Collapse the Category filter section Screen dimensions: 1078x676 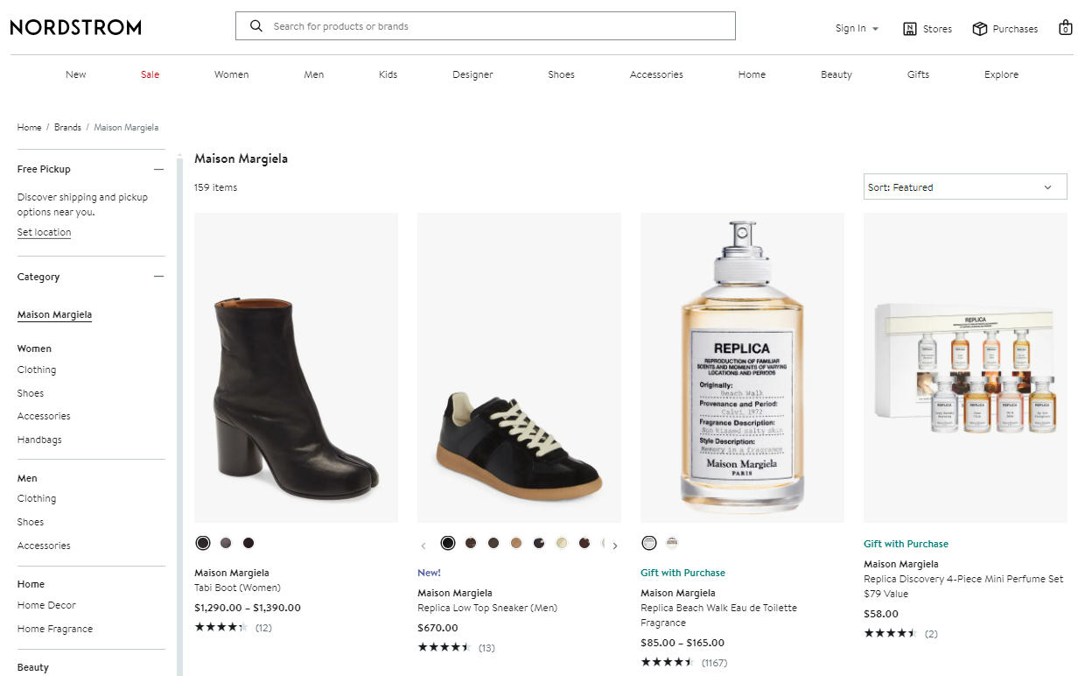[x=158, y=277]
